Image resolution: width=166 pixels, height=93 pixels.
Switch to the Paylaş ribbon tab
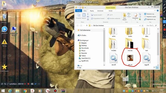coord(92,11)
